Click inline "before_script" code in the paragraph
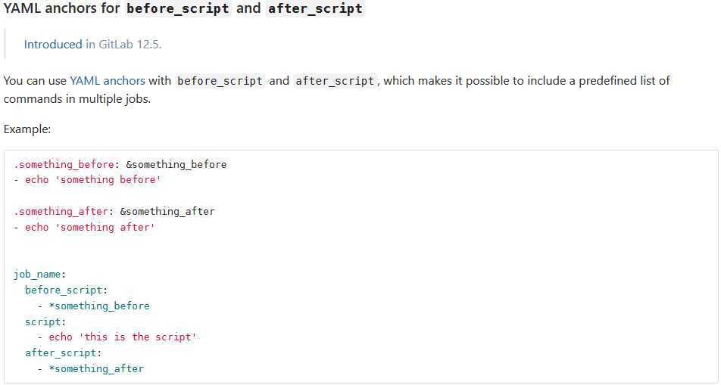The height and width of the screenshot is (385, 721). pyautogui.click(x=220, y=81)
